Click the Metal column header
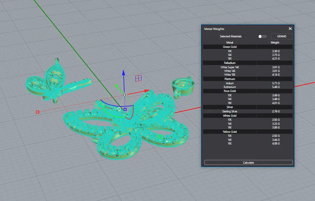 230,42
